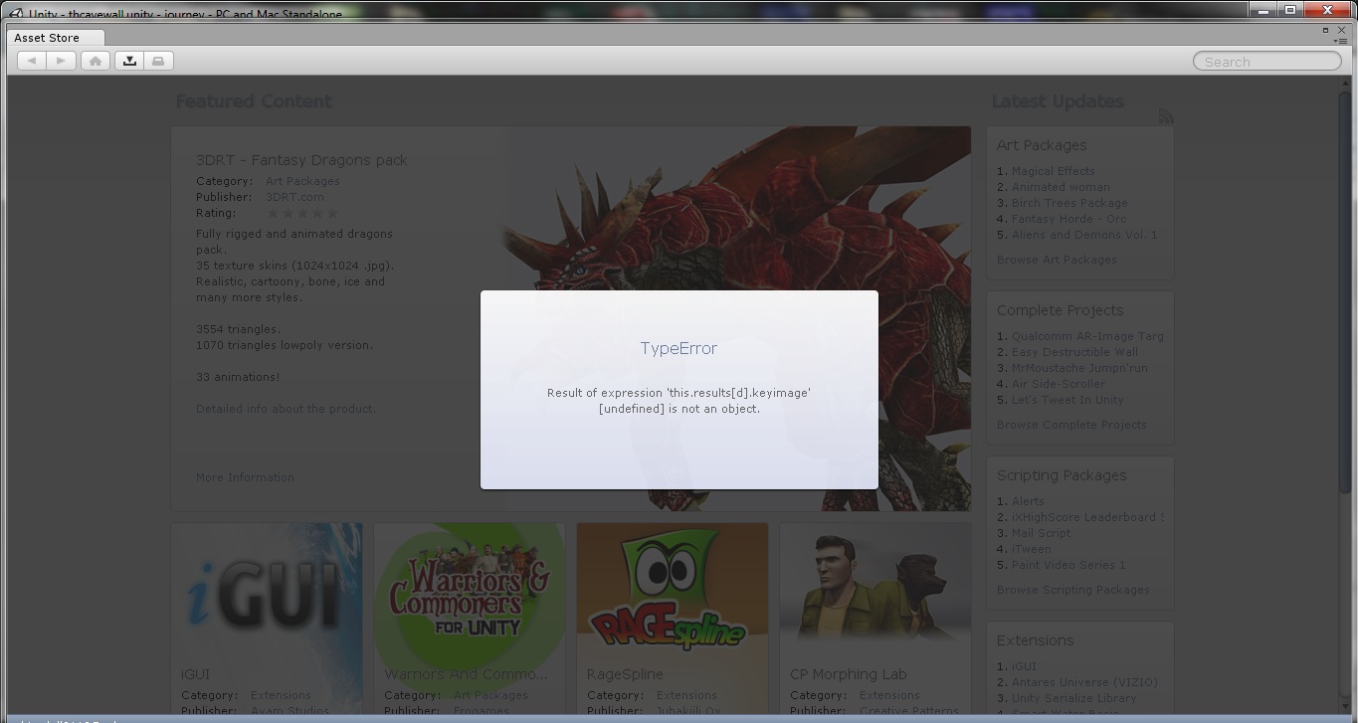Go to the Asset Store home page
Viewport: 1358px width, 723px height.
[x=95, y=60]
